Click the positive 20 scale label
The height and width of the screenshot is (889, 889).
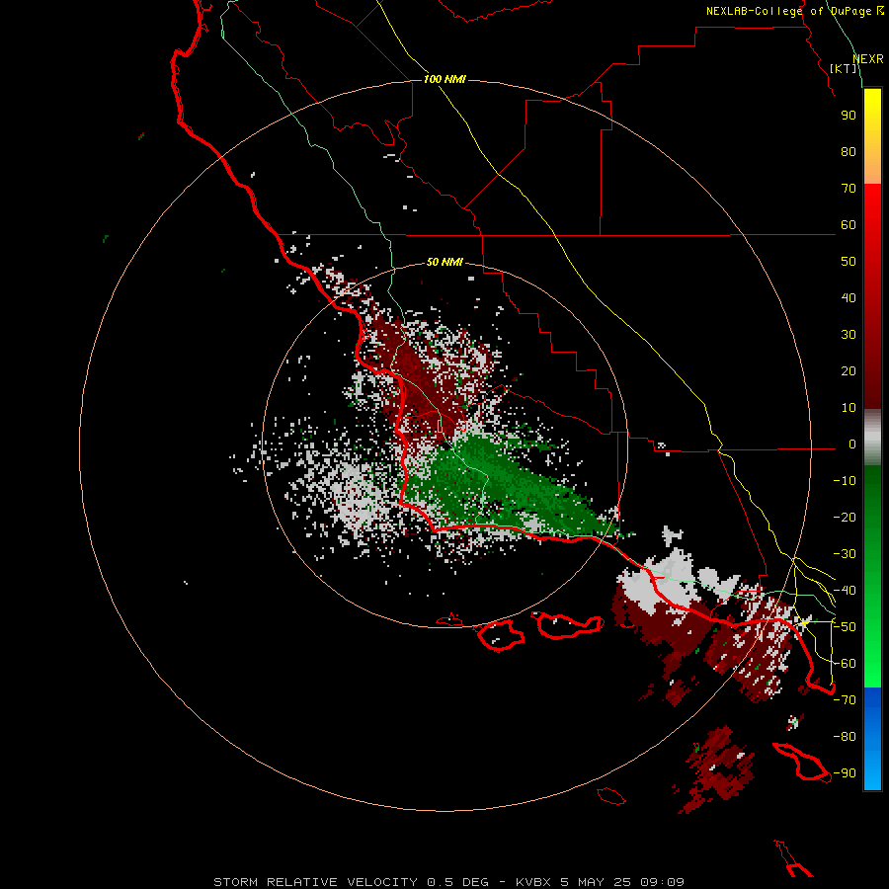(849, 371)
